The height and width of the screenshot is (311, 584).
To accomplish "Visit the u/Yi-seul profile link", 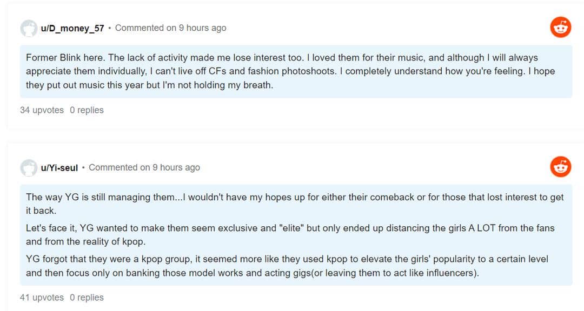I will pos(59,167).
